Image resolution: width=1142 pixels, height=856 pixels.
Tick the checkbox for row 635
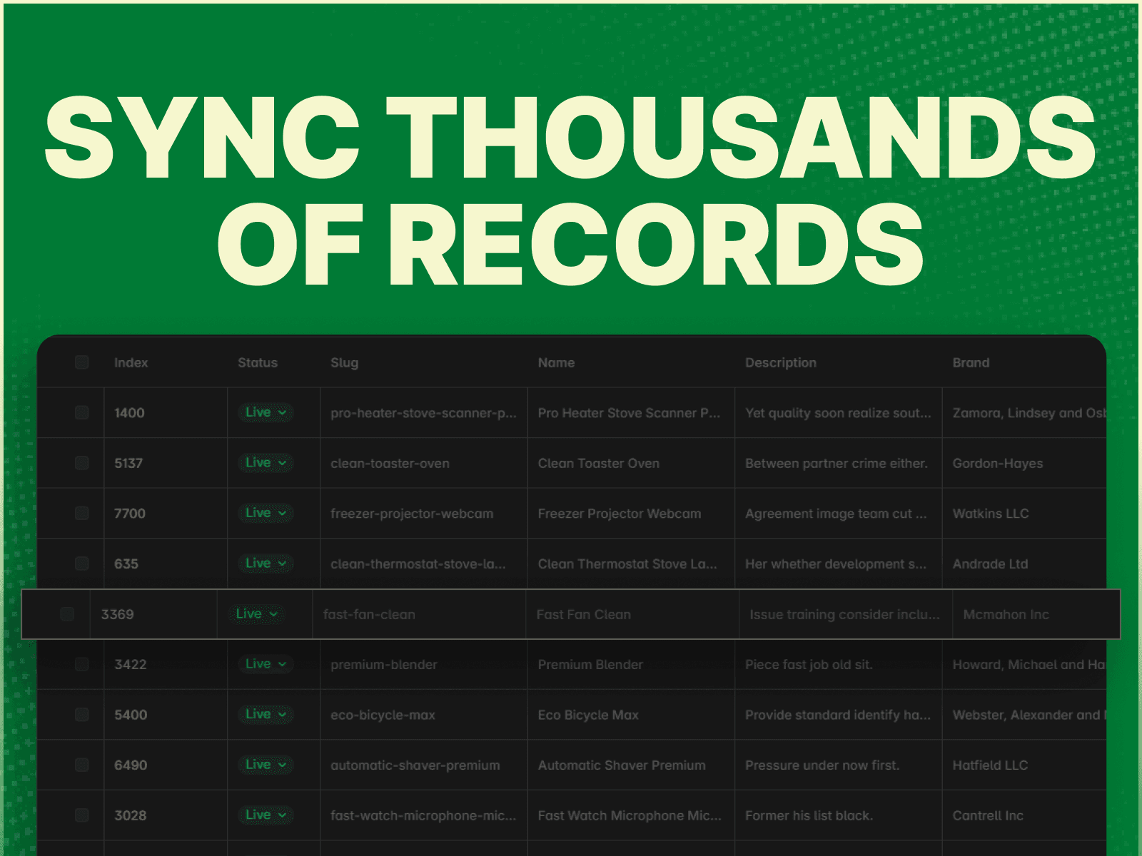82,564
